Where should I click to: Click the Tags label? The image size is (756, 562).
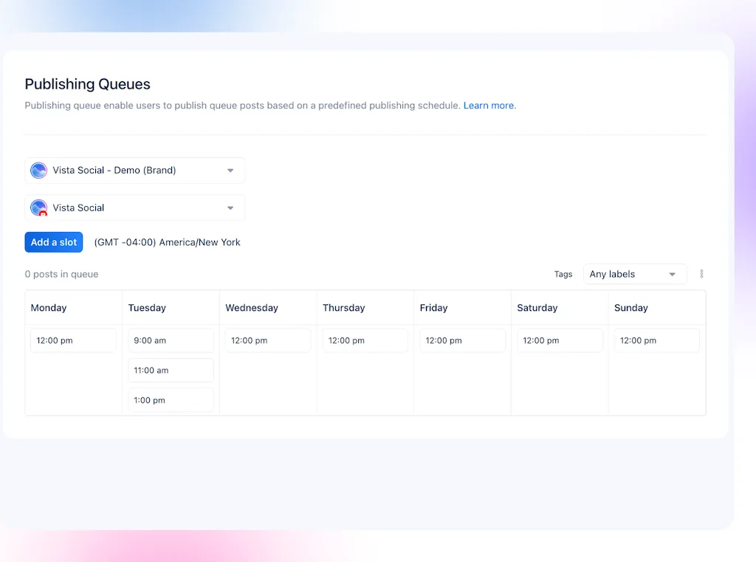click(x=563, y=274)
